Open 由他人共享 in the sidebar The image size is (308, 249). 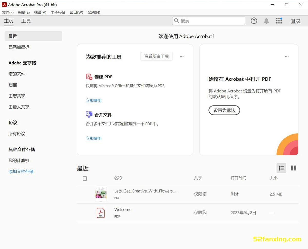[x=19, y=107]
